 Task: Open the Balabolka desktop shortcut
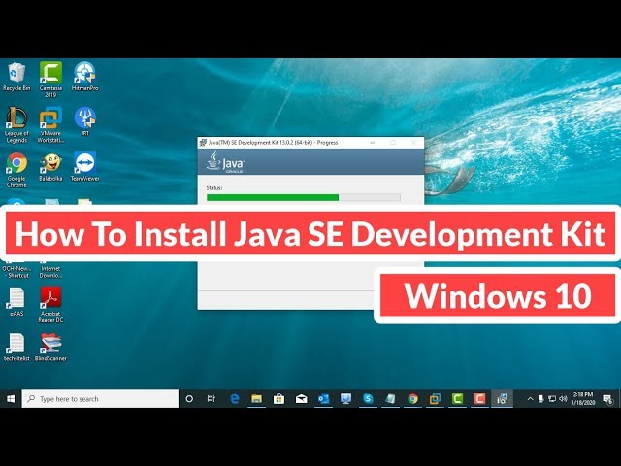[x=50, y=167]
